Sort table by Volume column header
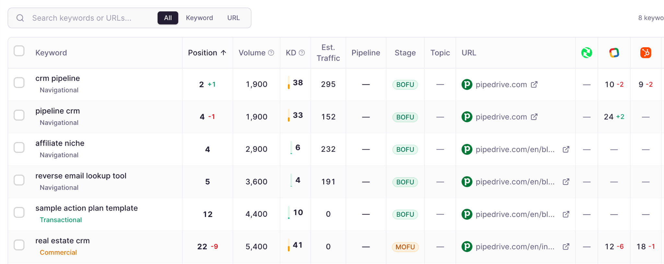Screen dimensions: 664x264 click(252, 53)
